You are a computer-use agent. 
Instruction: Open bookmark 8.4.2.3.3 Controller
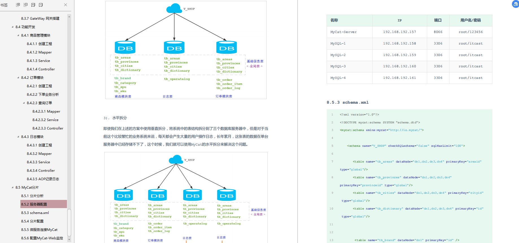click(48, 128)
